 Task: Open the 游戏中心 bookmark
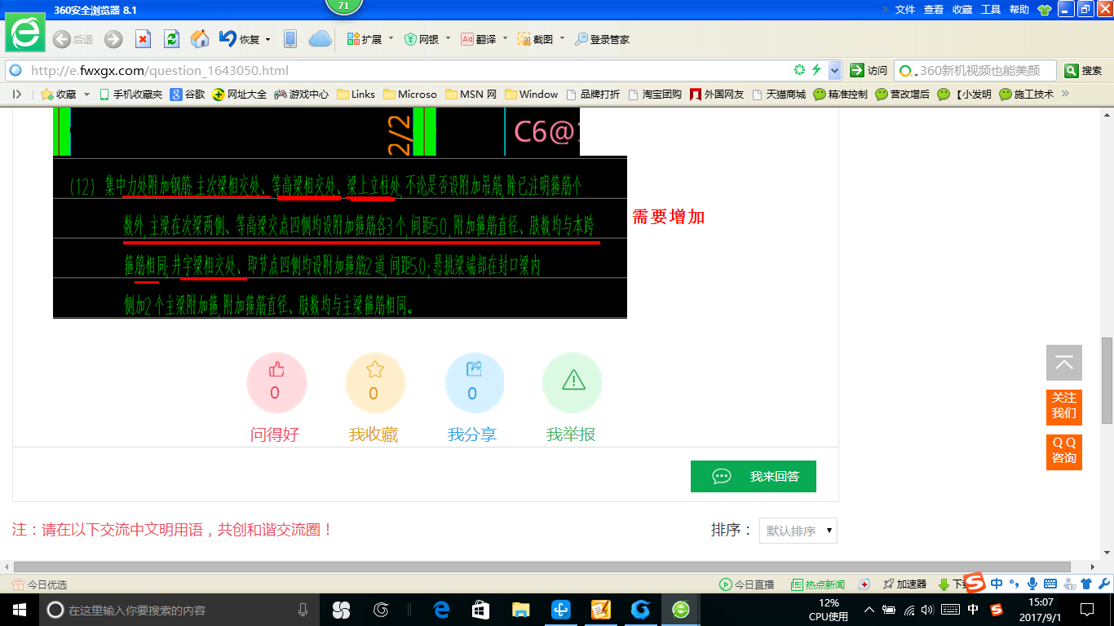[x=302, y=95]
